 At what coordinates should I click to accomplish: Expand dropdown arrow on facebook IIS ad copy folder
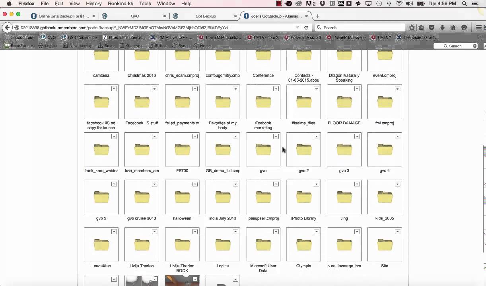[114, 89]
